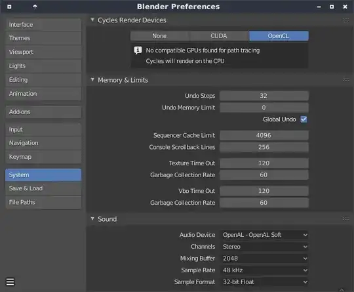354x292 pixels.
Task: Minimize the Blender Preferences window
Action: click(x=319, y=7)
